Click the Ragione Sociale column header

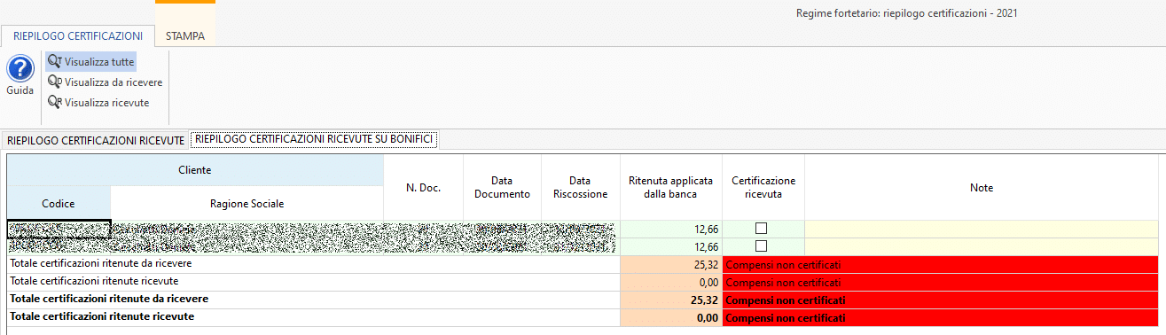click(247, 203)
